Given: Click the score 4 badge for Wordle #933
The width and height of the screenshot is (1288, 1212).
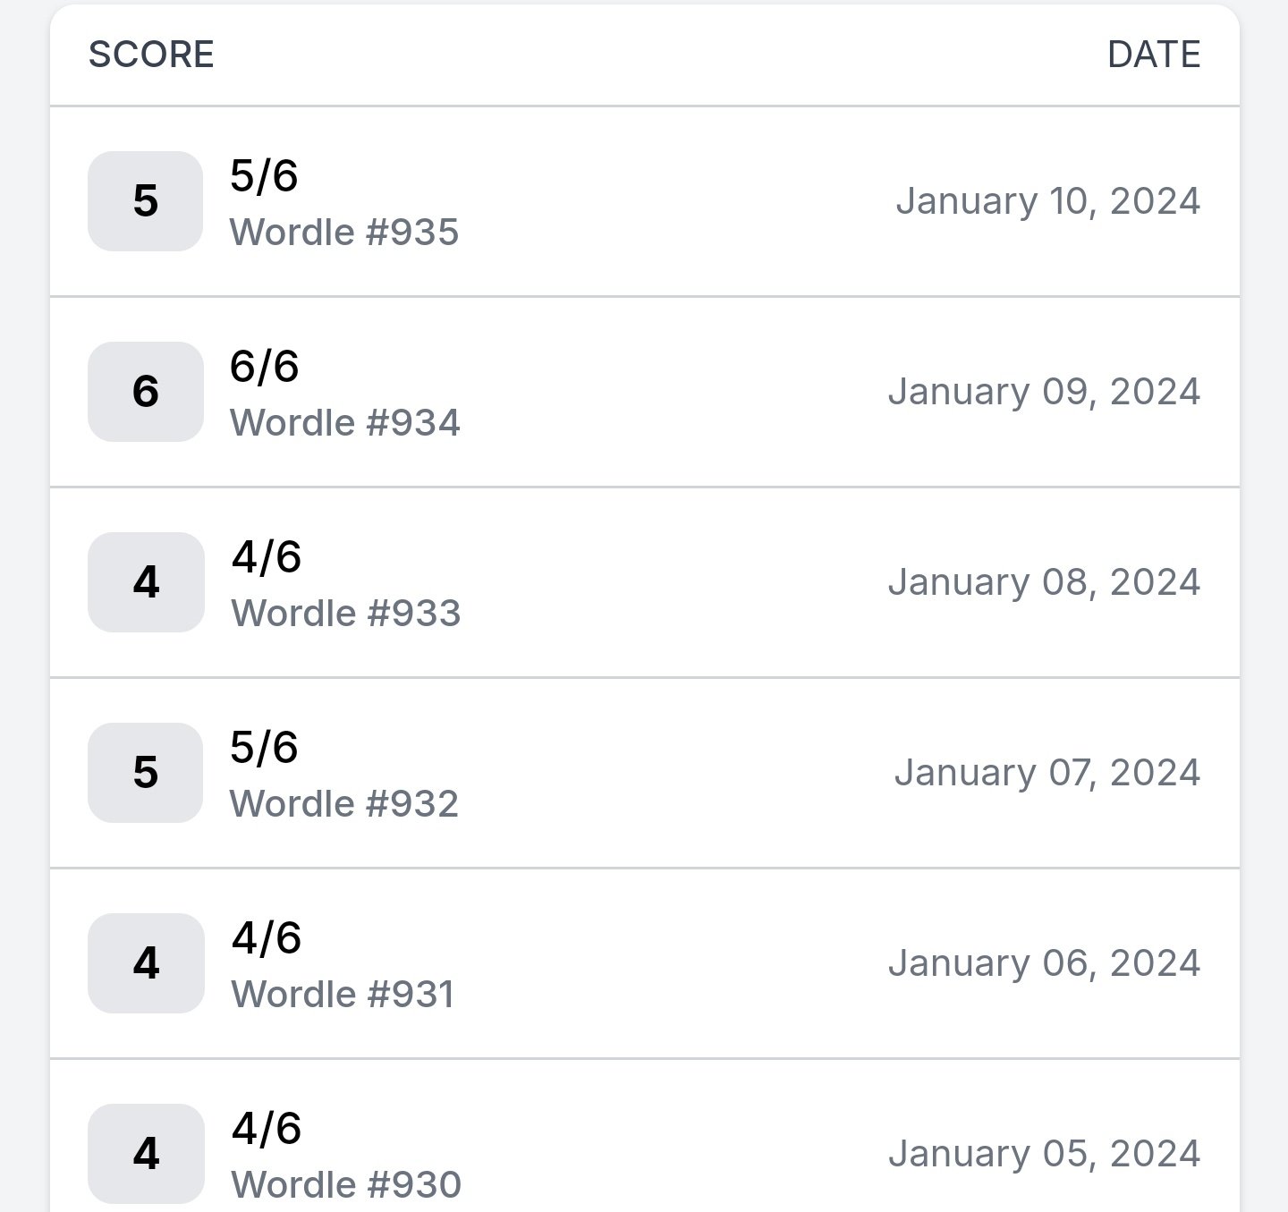Looking at the screenshot, I should 146,582.
